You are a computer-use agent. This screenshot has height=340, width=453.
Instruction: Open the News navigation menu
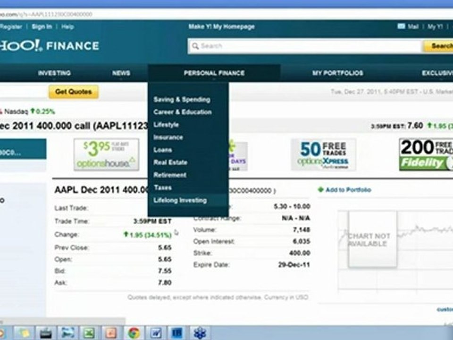tap(121, 73)
